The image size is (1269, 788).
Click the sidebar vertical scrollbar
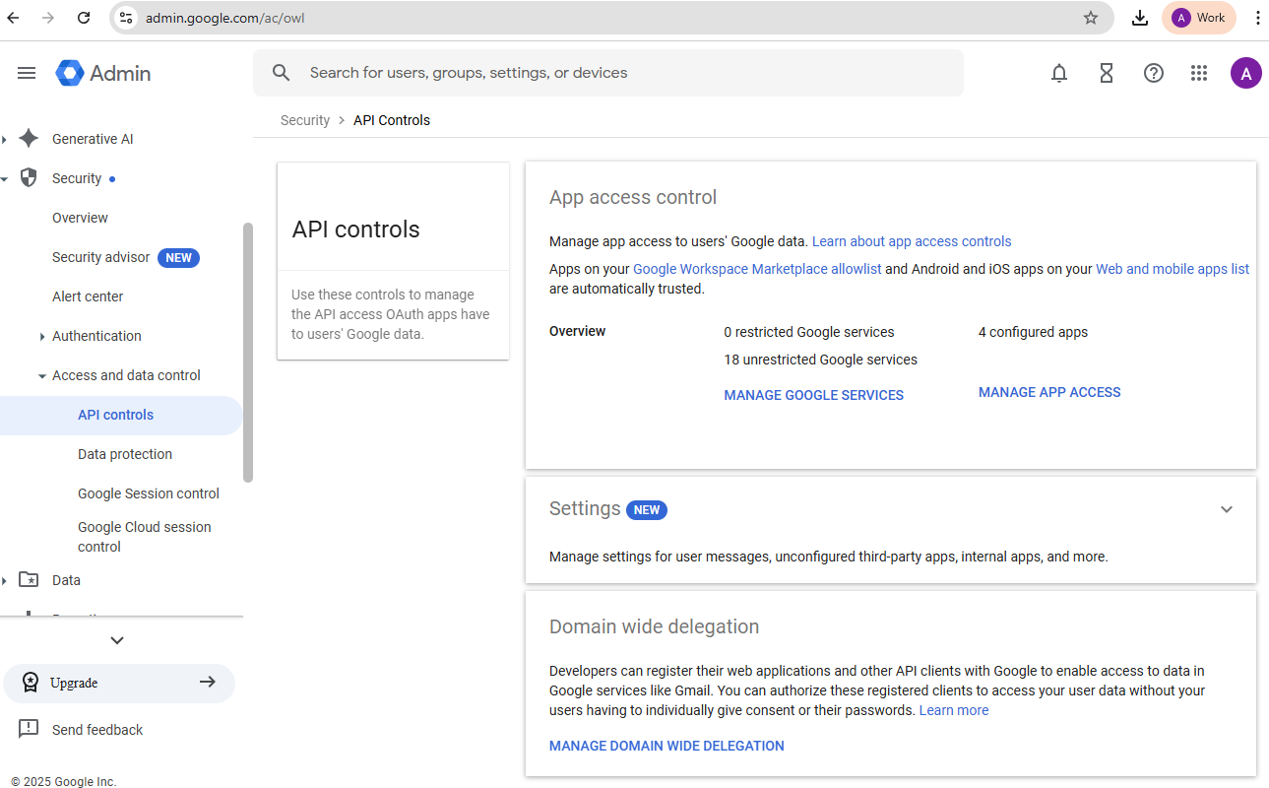(x=248, y=353)
